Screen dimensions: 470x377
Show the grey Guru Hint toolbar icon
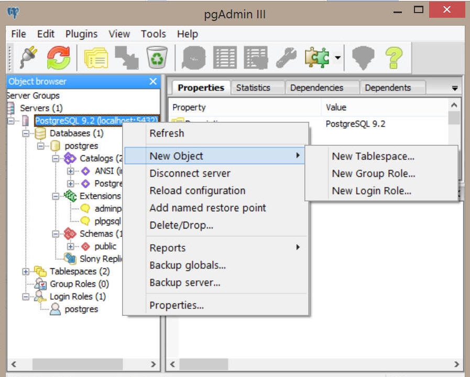(363, 58)
